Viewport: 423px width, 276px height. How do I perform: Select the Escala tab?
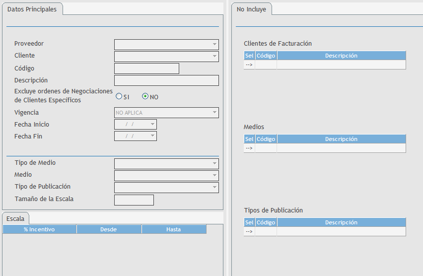(x=16, y=218)
